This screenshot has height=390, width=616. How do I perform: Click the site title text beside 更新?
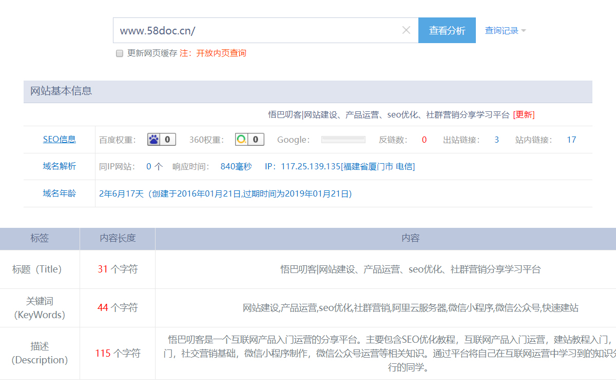tap(389, 114)
